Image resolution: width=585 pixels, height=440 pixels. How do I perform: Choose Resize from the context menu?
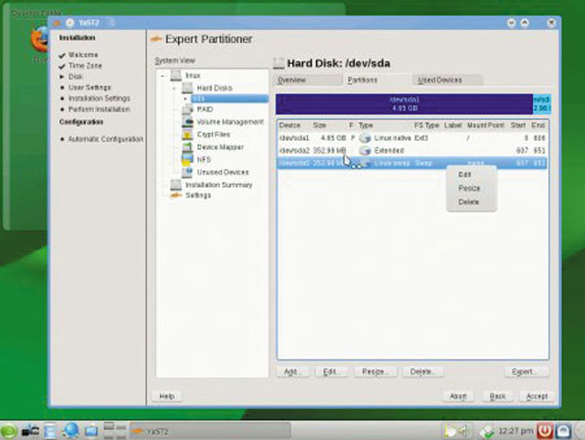pyautogui.click(x=469, y=188)
